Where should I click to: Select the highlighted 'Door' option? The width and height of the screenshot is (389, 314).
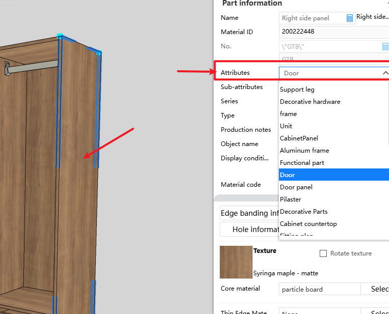pyautogui.click(x=288, y=175)
